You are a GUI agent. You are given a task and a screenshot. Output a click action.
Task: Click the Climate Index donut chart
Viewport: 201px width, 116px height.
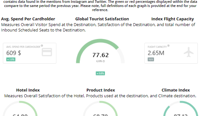click(x=181, y=109)
